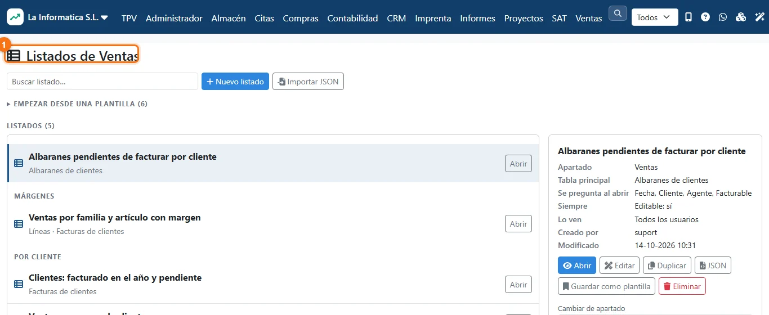Open the Informes menu
This screenshot has height=315, width=769.
point(477,18)
